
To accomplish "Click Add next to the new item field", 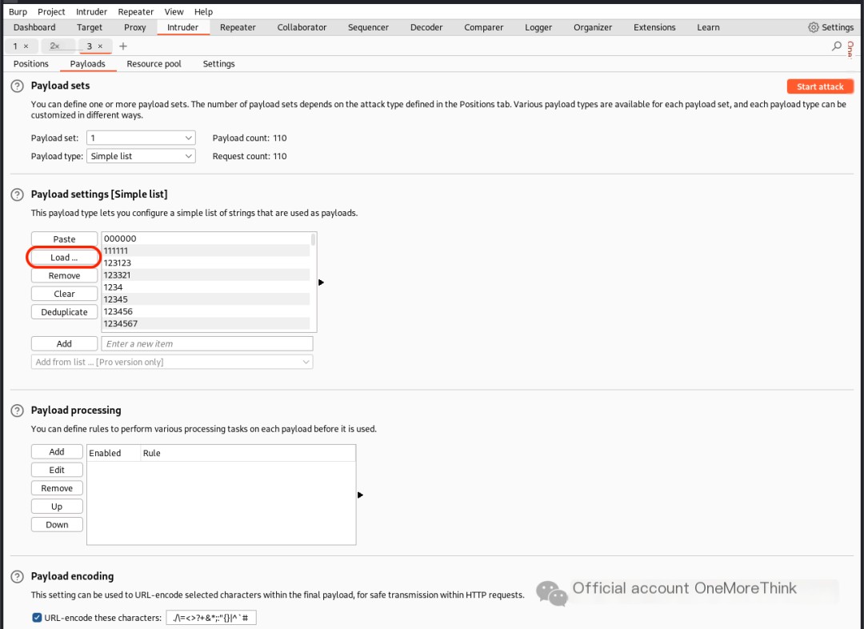I will point(65,344).
